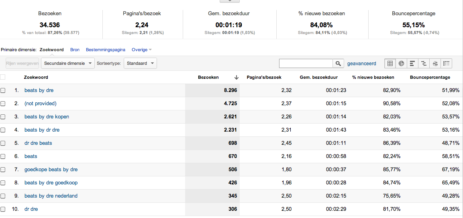Switch to pivot table view icon
This screenshot has height=218, width=463.
[x=446, y=63]
